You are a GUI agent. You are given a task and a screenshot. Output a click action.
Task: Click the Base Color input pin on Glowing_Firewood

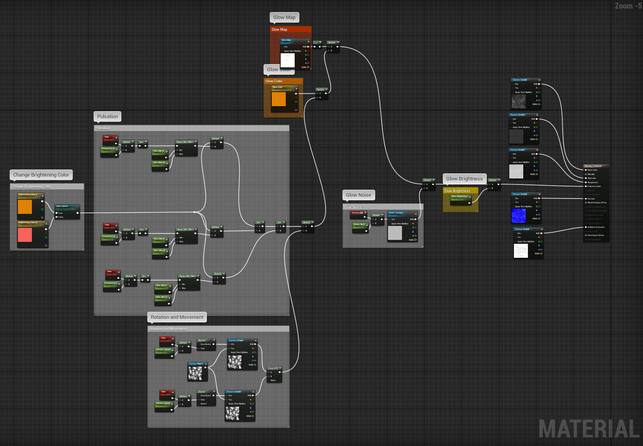point(585,170)
